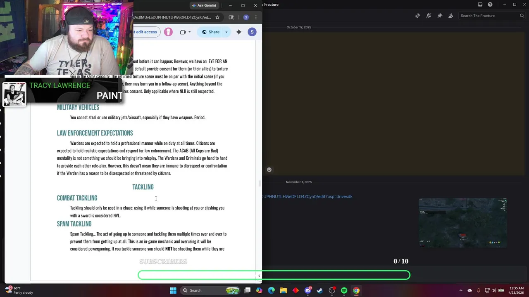Open Chrome's three-dot menu
This screenshot has width=529, height=297.
point(256,17)
